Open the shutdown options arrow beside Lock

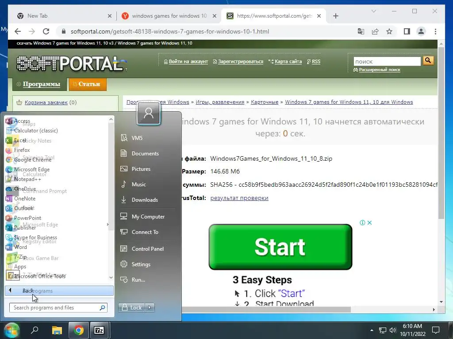[x=150, y=308]
